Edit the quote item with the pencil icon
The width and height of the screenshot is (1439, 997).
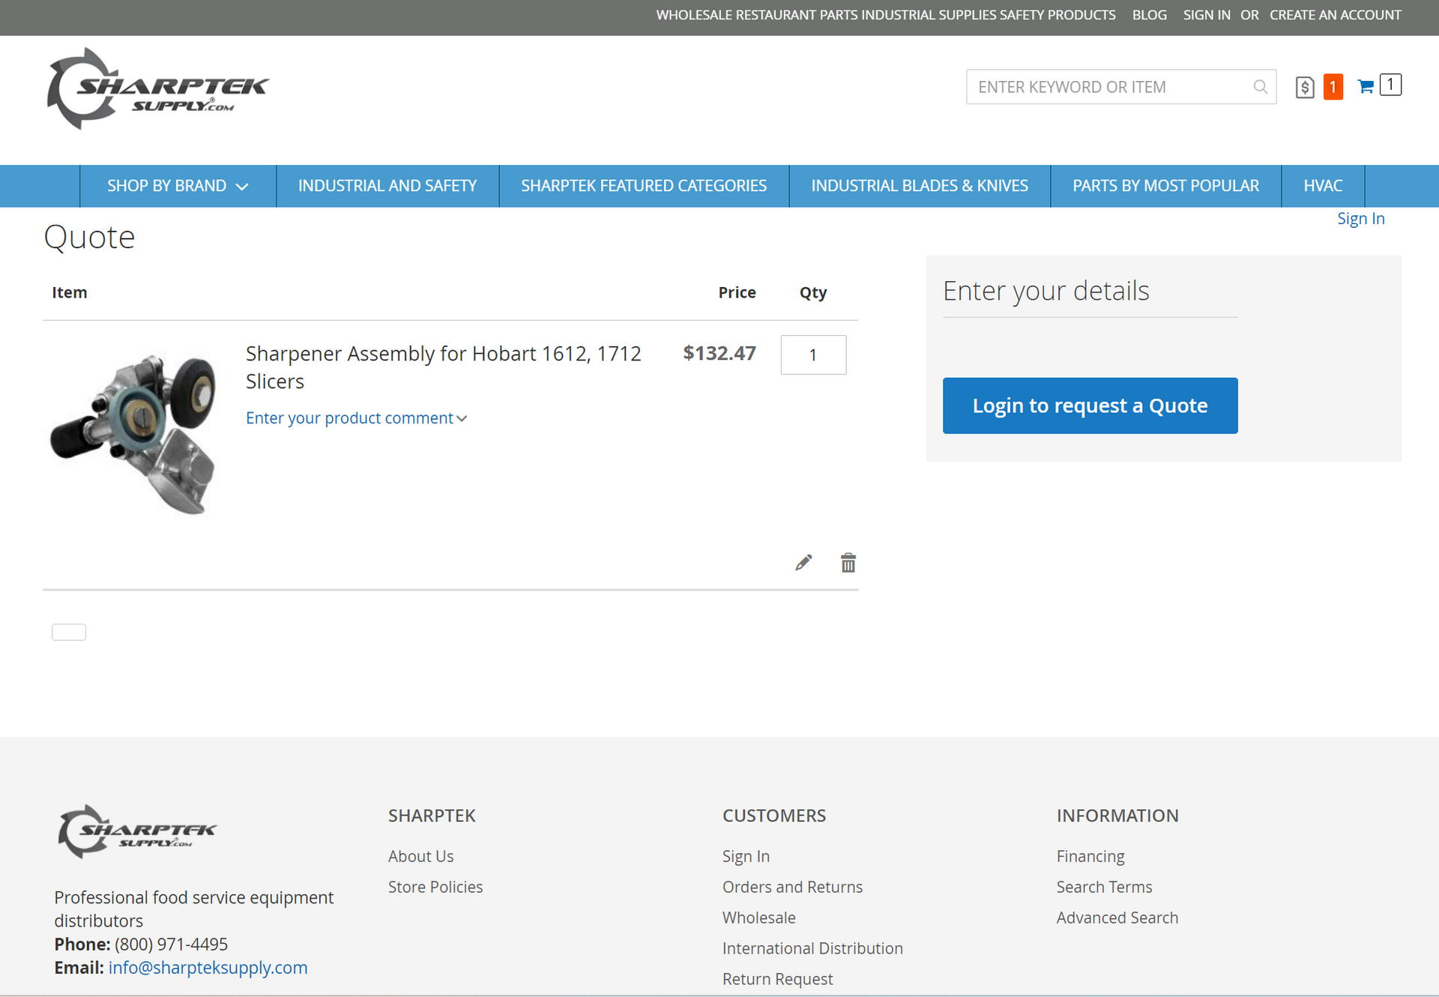tap(803, 562)
